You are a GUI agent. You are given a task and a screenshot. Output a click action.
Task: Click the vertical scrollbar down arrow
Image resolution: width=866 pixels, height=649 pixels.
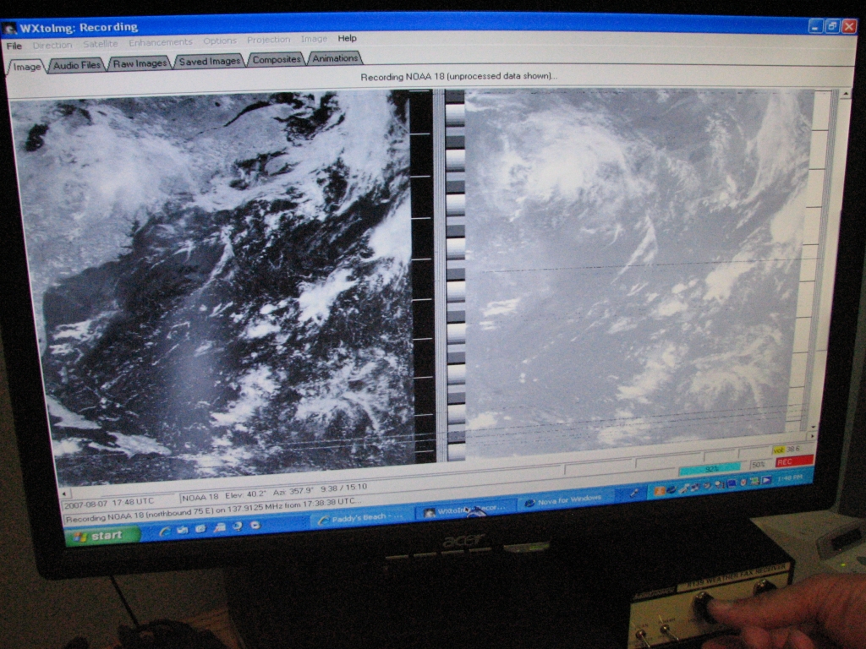[813, 427]
